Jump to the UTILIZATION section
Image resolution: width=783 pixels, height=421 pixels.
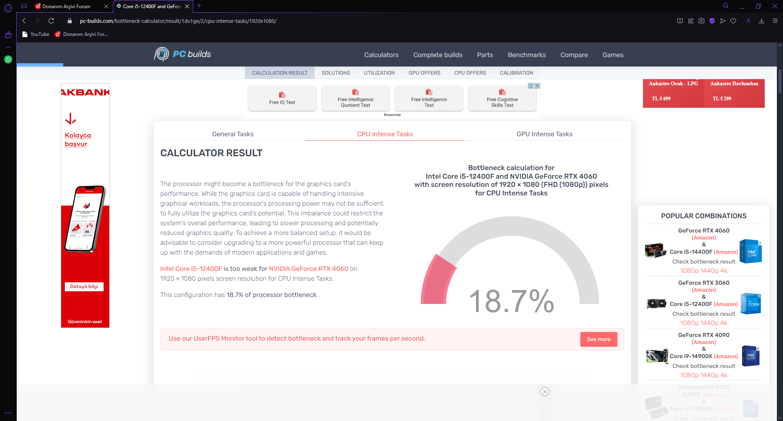tap(379, 73)
